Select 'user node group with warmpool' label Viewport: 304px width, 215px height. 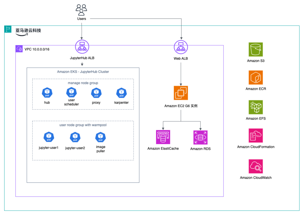coord(83,125)
